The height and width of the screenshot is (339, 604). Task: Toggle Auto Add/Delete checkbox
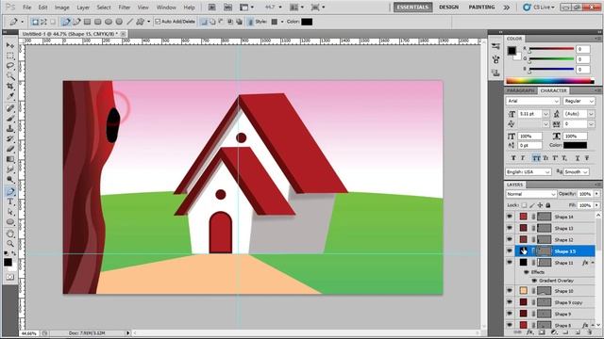158,22
